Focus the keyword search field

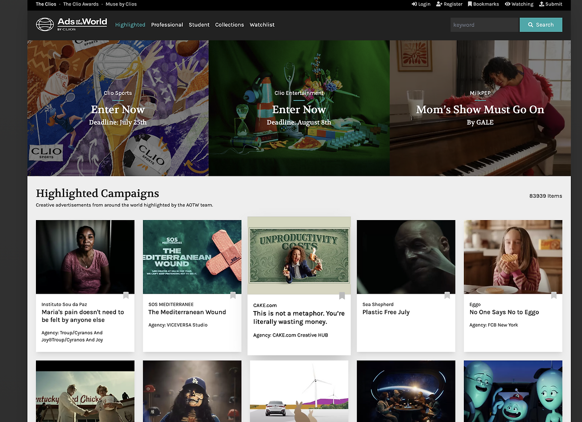click(x=485, y=25)
